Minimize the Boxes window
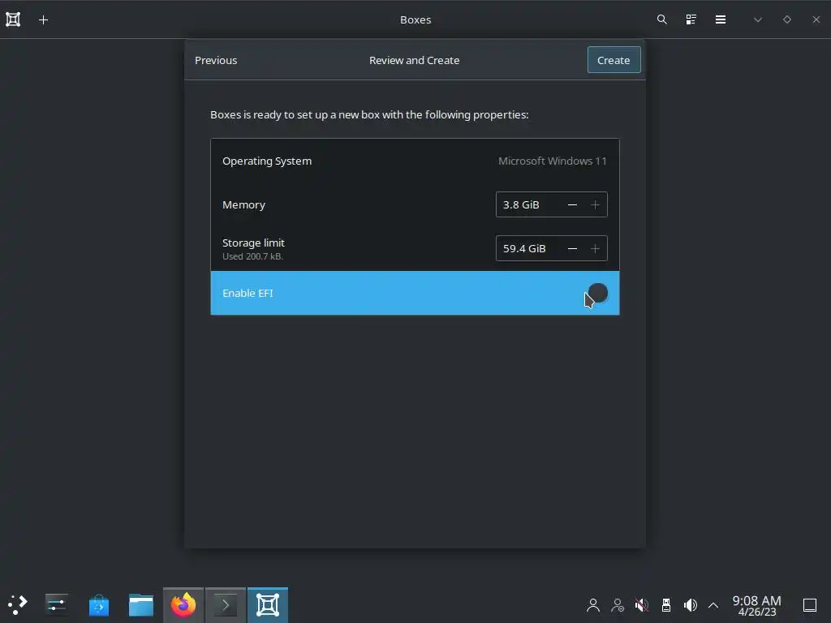 point(758,19)
